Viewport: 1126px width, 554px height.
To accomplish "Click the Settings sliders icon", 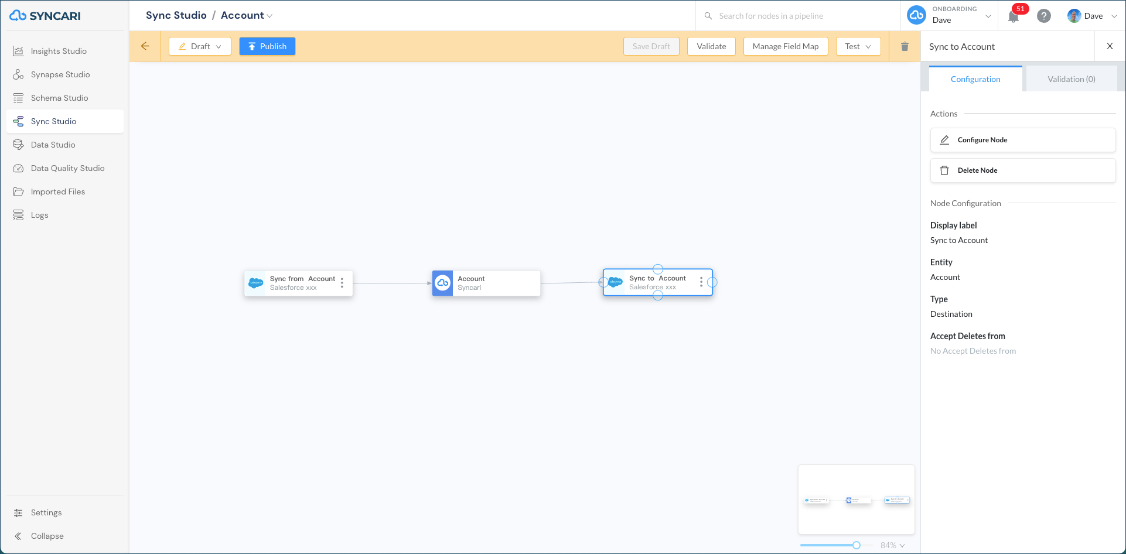I will pos(19,512).
